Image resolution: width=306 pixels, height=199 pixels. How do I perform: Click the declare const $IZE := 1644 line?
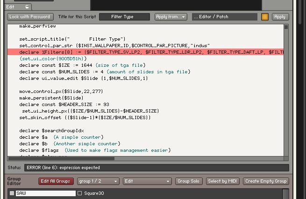tap(82, 65)
